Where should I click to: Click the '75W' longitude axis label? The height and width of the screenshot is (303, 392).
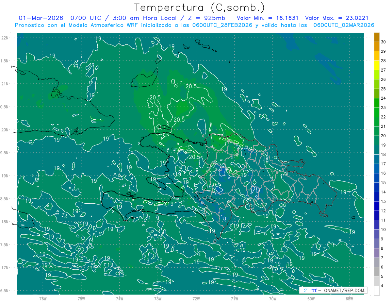point(81,298)
